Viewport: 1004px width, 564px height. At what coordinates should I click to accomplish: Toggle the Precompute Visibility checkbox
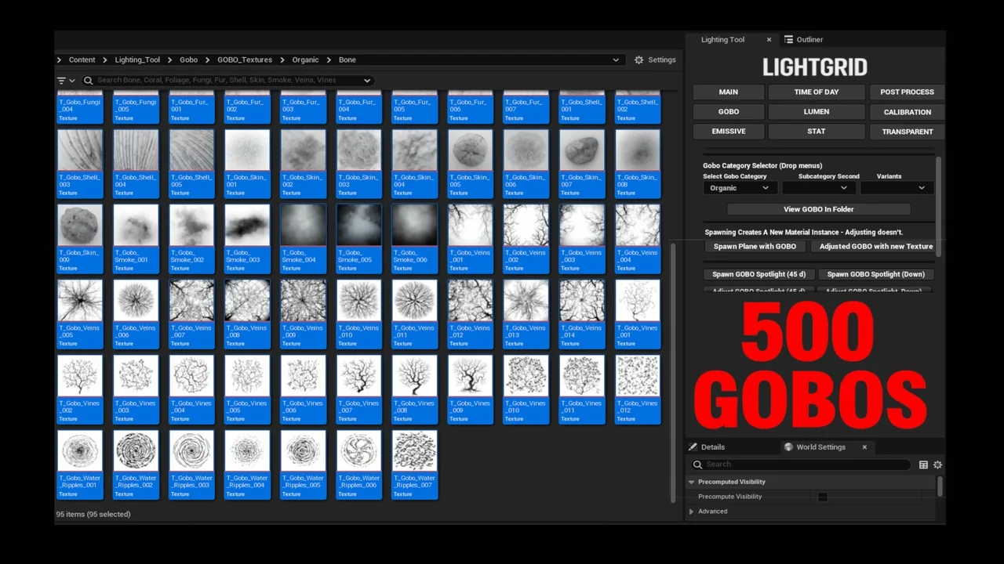coord(822,497)
